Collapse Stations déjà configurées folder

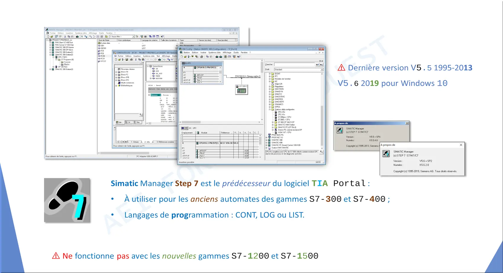(270, 110)
